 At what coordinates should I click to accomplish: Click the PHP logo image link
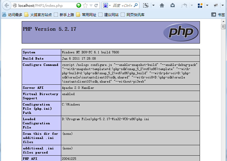(x=181, y=32)
